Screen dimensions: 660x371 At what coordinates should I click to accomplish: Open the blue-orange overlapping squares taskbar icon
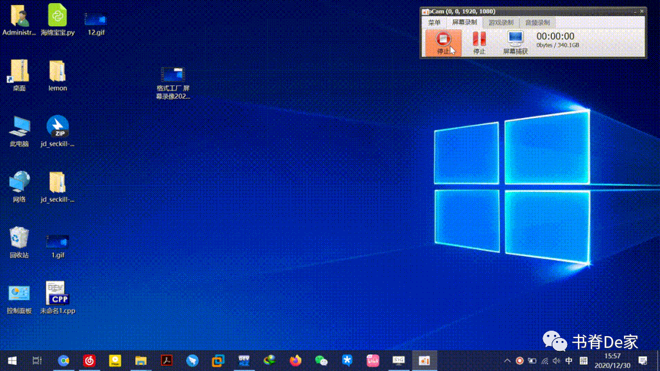(x=218, y=361)
